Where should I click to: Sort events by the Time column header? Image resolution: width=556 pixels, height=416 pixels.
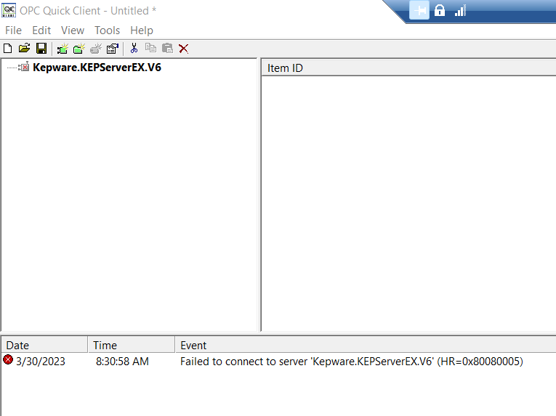[132, 345]
